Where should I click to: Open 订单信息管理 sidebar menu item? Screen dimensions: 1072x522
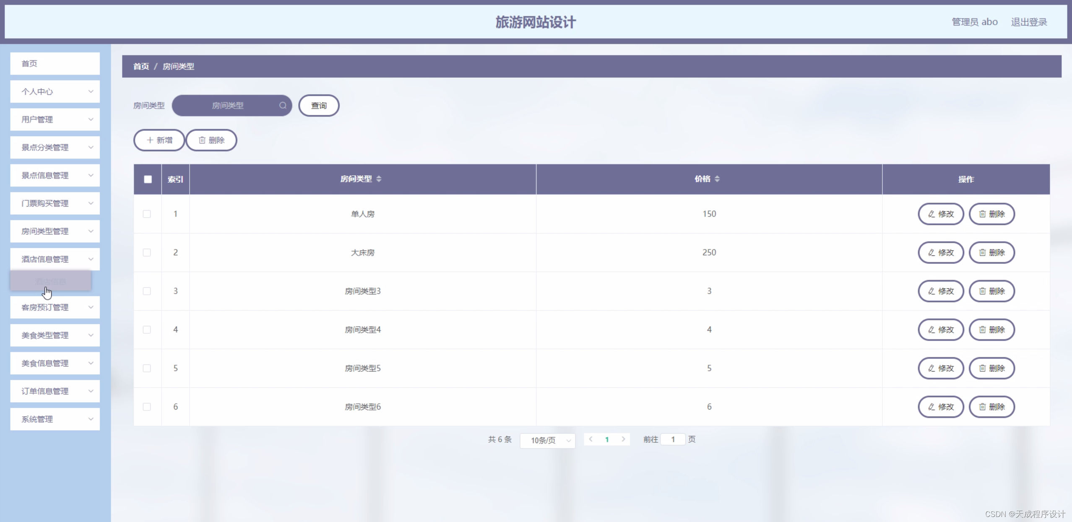pos(55,391)
